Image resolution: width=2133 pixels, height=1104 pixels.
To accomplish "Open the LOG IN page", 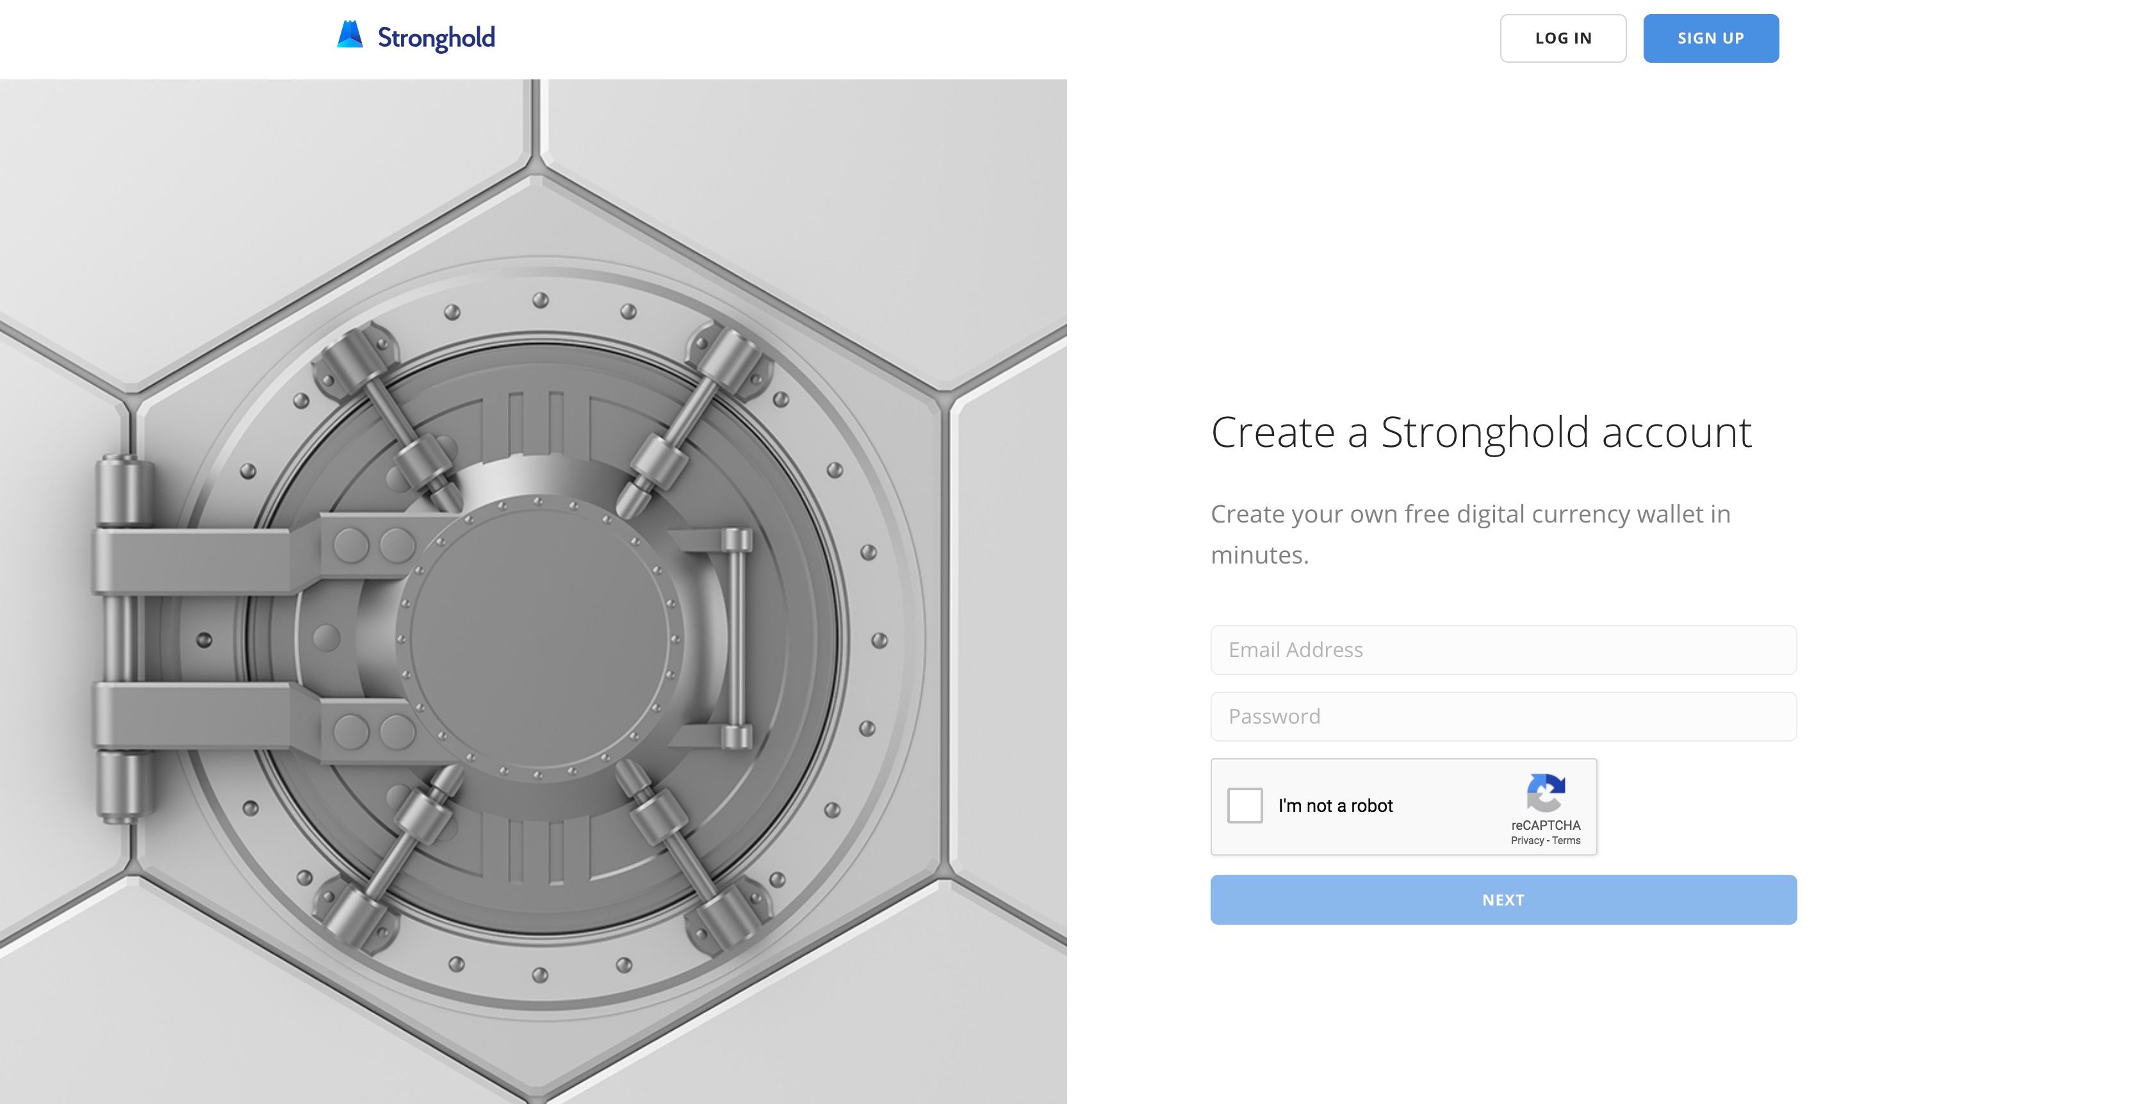I will 1564,38.
